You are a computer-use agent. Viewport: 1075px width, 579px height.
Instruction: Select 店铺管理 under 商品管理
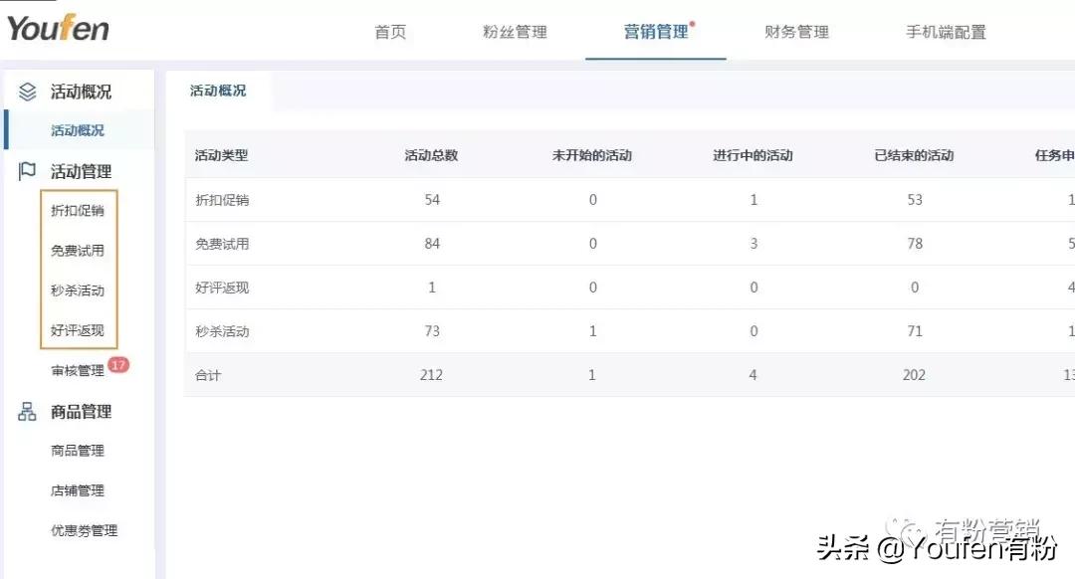80,489
